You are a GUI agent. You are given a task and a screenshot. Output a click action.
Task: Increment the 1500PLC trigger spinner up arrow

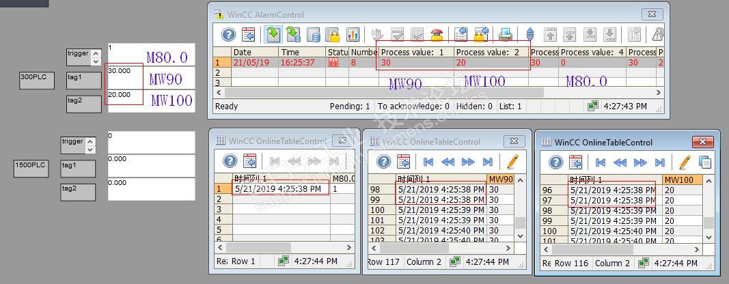pyautogui.click(x=90, y=141)
